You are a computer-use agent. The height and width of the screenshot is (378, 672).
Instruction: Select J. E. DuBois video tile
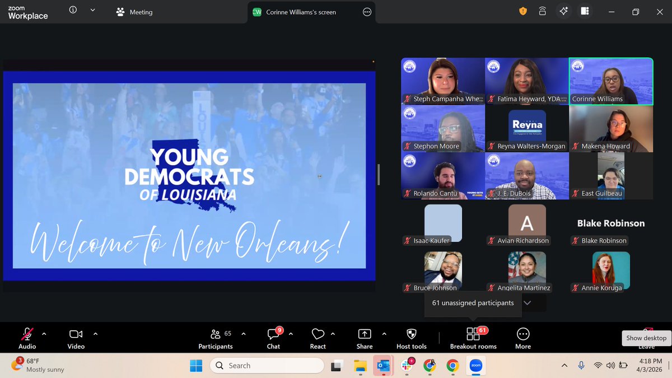click(x=527, y=176)
